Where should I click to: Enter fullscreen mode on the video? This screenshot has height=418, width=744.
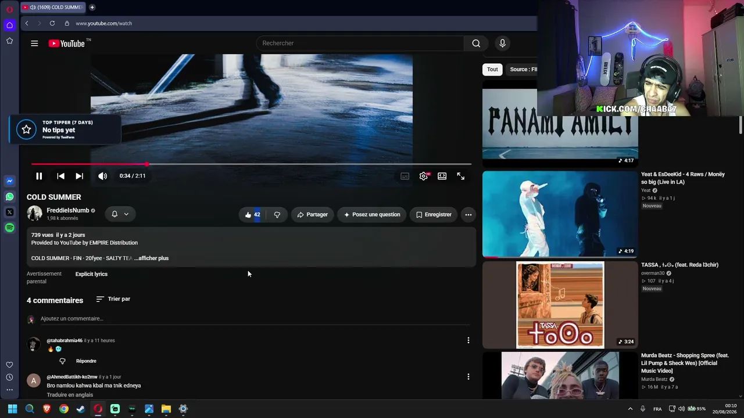(x=460, y=176)
